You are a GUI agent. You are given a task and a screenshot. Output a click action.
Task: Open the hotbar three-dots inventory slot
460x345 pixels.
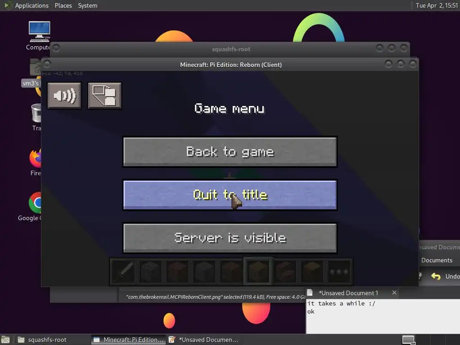click(339, 272)
